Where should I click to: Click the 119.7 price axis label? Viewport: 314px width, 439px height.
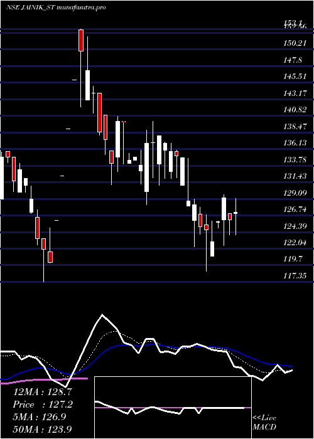tap(293, 259)
